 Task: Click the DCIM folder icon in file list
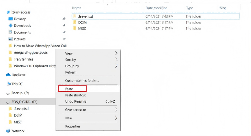tap(75, 22)
